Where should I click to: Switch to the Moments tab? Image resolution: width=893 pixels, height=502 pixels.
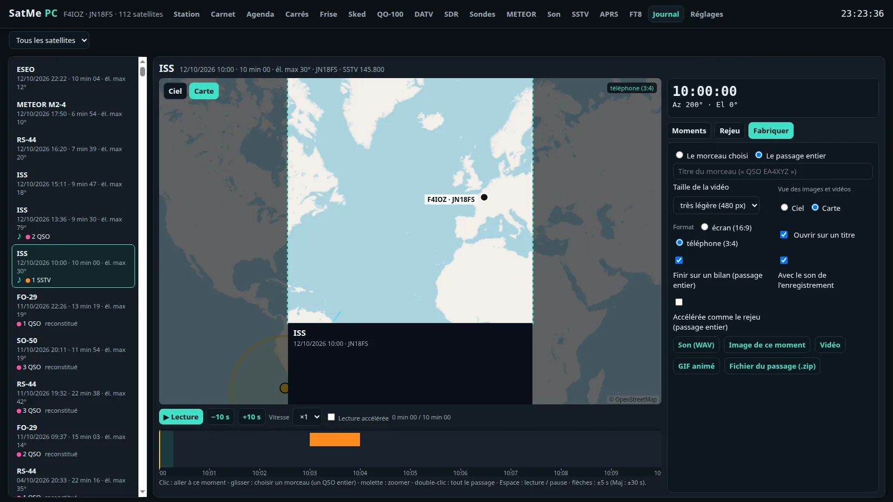coord(689,131)
